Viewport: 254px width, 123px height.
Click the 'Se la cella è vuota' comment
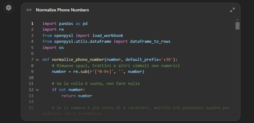[x=96, y=84]
